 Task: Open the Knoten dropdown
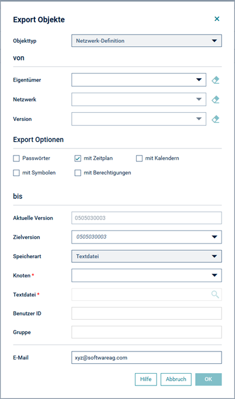coord(147,275)
